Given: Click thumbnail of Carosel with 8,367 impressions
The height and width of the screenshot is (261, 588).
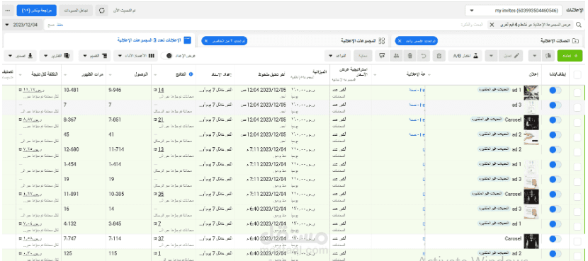Looking at the screenshot, I should click(531, 122).
